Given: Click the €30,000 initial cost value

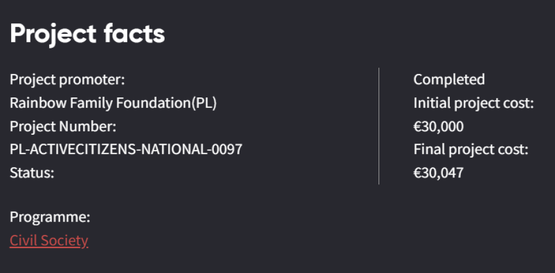Looking at the screenshot, I should coord(438,127).
